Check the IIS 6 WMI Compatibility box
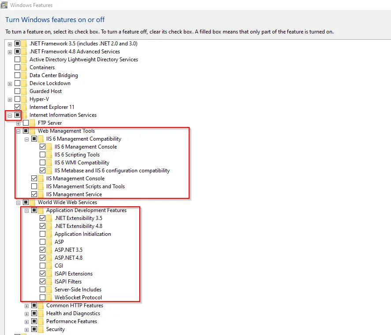 [42, 163]
